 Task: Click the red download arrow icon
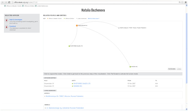coord(7,27)
